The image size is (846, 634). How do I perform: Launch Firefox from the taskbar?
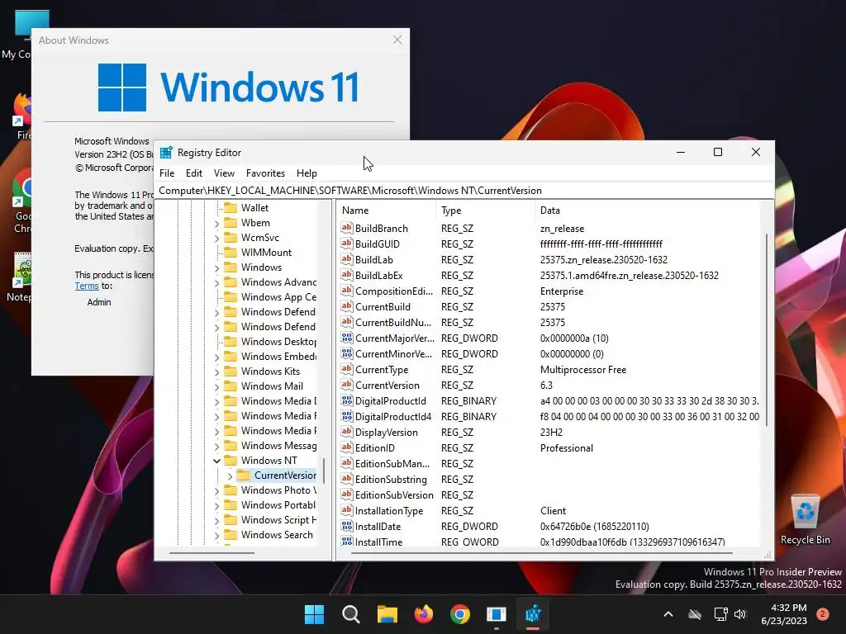click(x=424, y=614)
